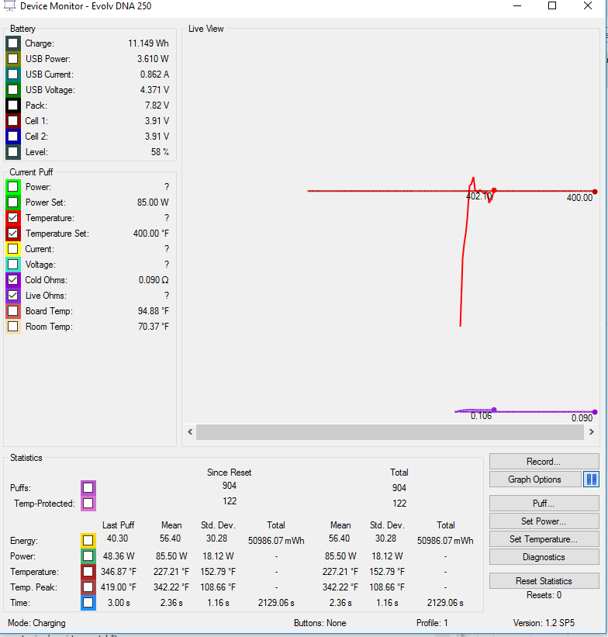Open the Graph Options menu
The height and width of the screenshot is (637, 608).
pos(535,479)
